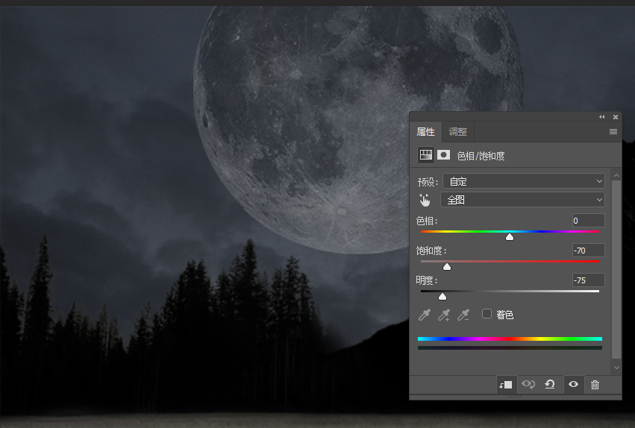
Task: Activate the on-image targeted adjustment hand tool
Action: point(425,200)
